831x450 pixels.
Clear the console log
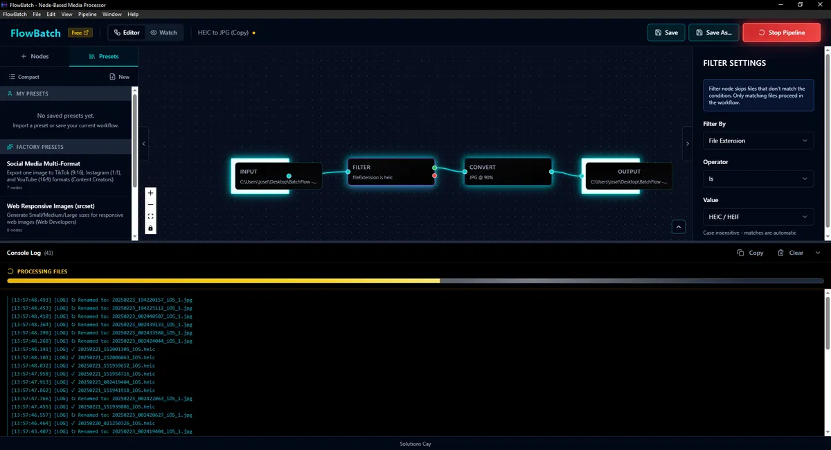pyautogui.click(x=791, y=253)
